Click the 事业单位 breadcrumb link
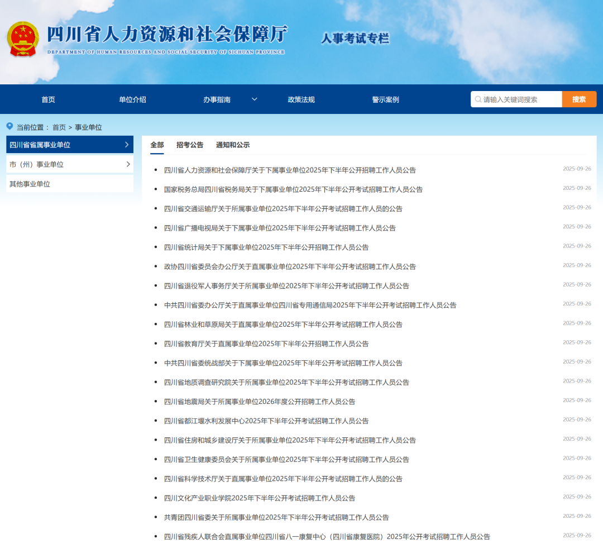This screenshot has height=548, width=603. pos(87,127)
